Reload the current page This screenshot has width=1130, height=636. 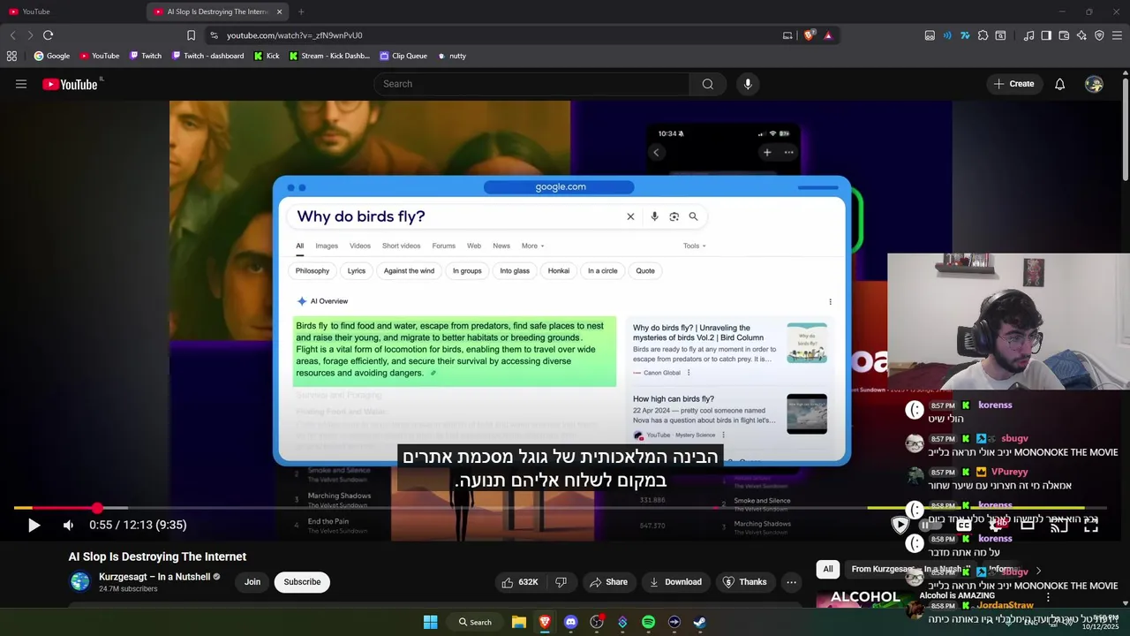pos(48,35)
